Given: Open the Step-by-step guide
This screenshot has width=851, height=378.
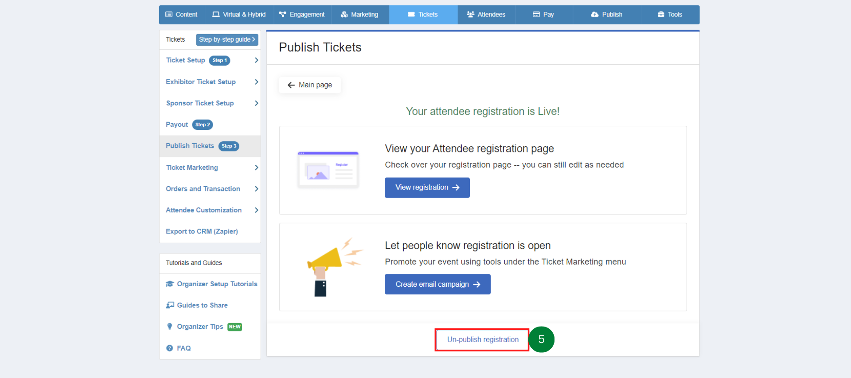Looking at the screenshot, I should point(227,39).
